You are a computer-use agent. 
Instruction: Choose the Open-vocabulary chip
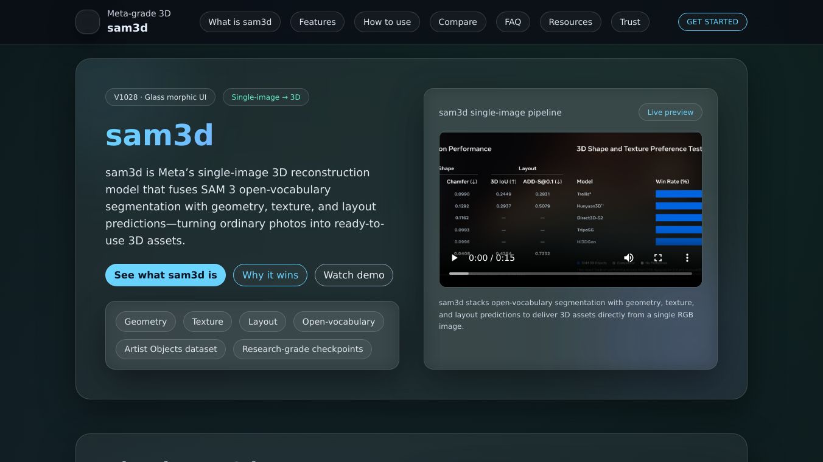338,322
